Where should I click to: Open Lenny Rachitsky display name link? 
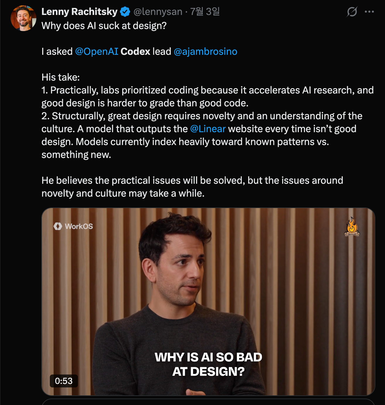(x=79, y=12)
